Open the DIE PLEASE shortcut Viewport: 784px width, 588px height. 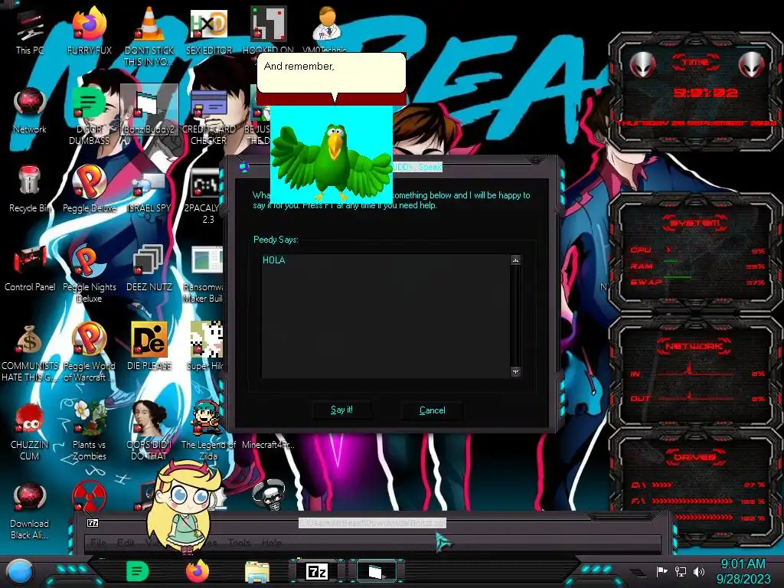pos(149,346)
